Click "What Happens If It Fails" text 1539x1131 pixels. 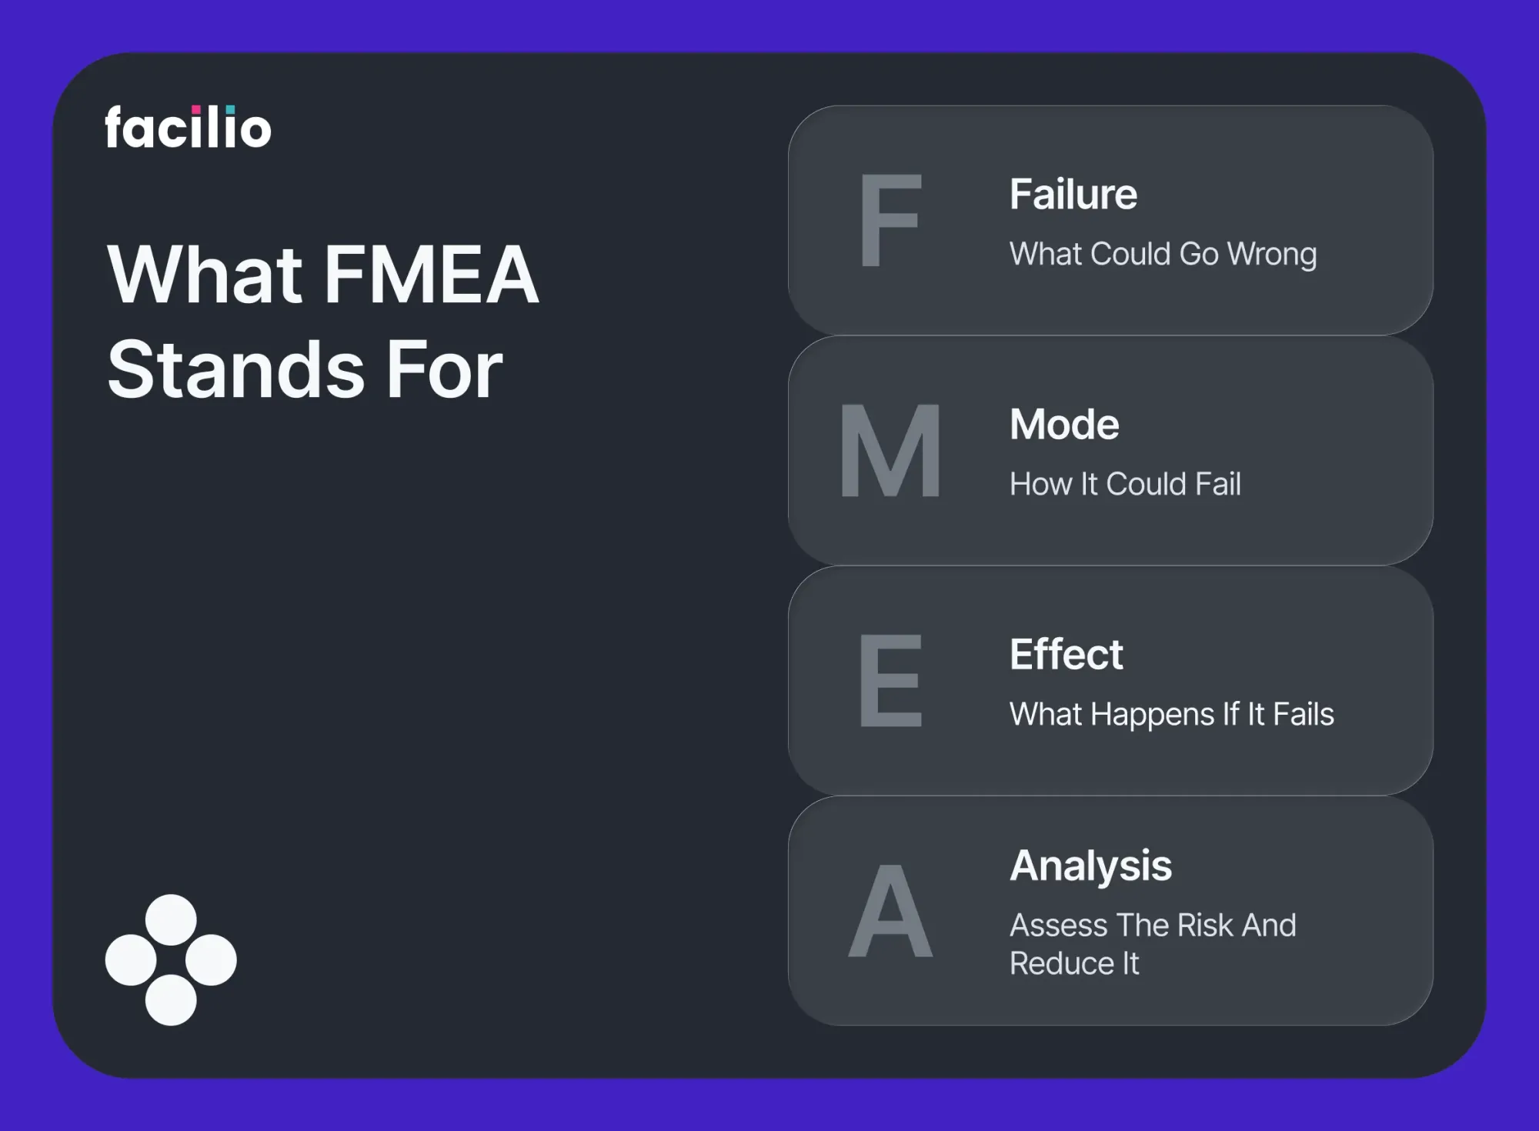(x=1171, y=714)
